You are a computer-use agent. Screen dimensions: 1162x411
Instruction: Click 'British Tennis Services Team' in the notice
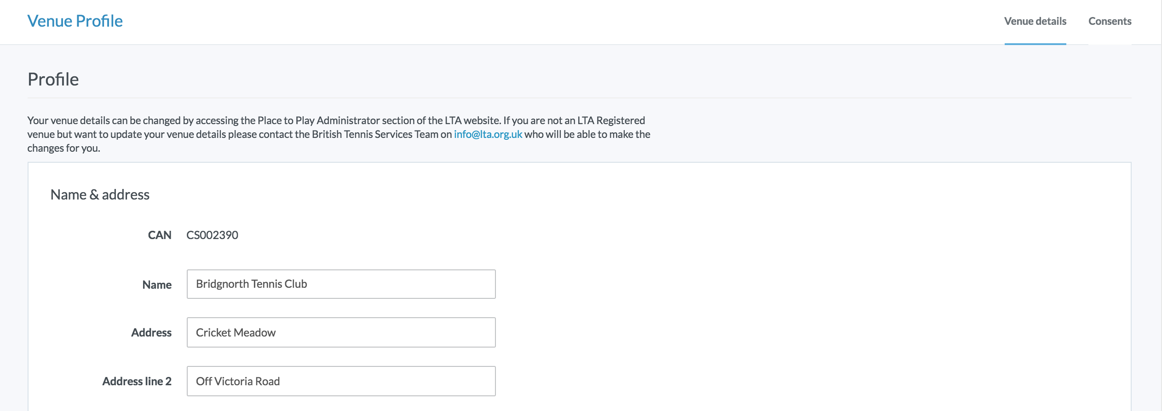tap(375, 134)
